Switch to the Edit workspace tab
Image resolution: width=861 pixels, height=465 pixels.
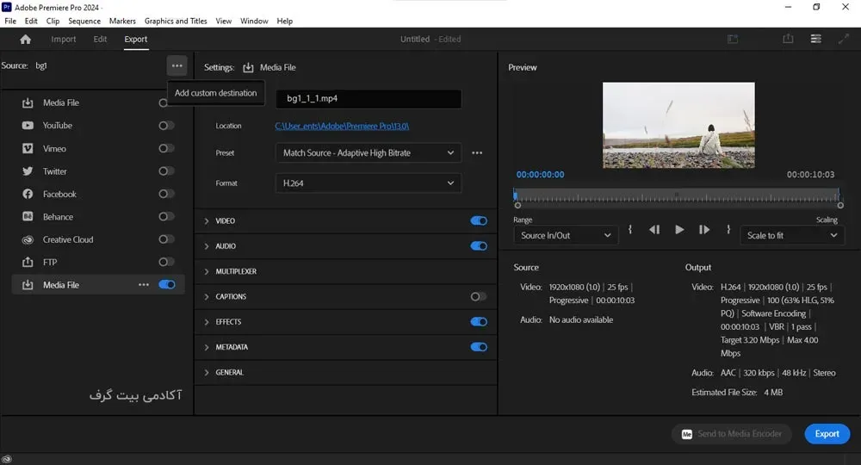100,39
